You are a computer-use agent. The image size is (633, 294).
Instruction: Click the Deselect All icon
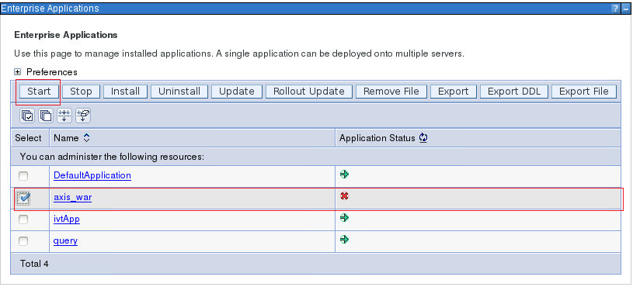tap(46, 116)
